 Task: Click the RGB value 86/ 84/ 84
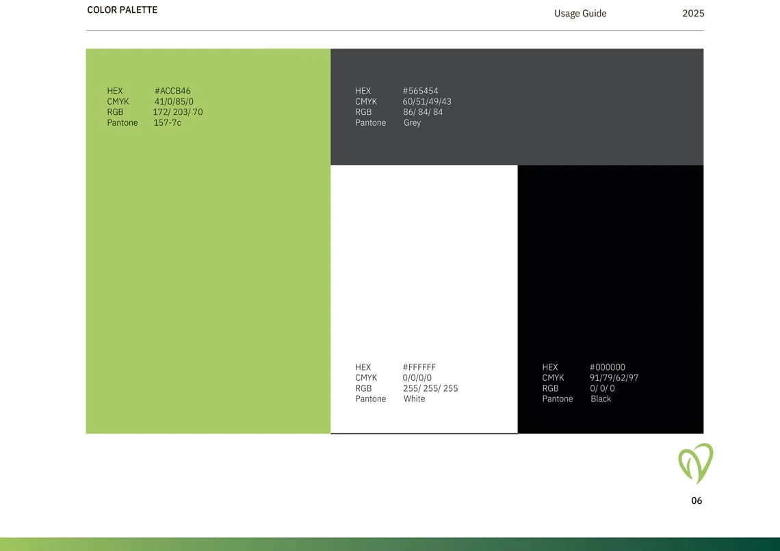(423, 112)
